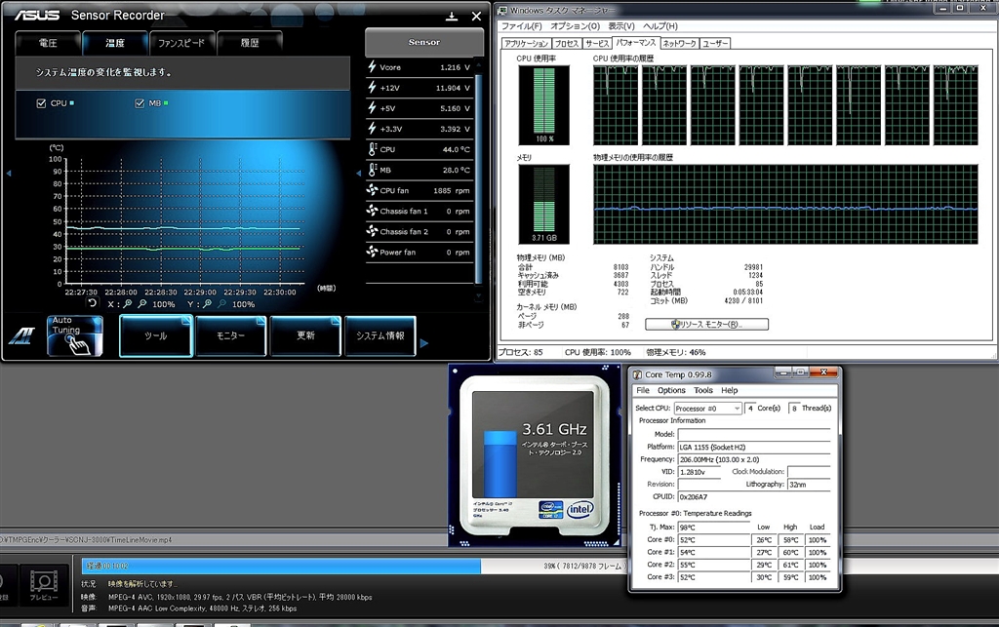Open the Select CPU dropdown in Core Temp

coord(707,408)
